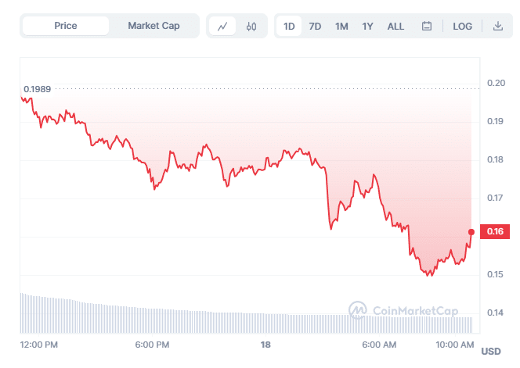
Task: Show ALL time price history
Action: (x=395, y=26)
